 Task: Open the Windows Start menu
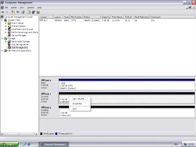click(x=9, y=144)
